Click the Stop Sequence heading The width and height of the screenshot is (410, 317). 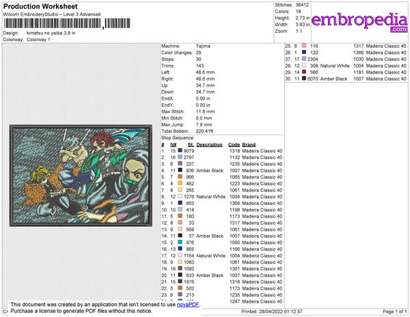tap(178, 138)
